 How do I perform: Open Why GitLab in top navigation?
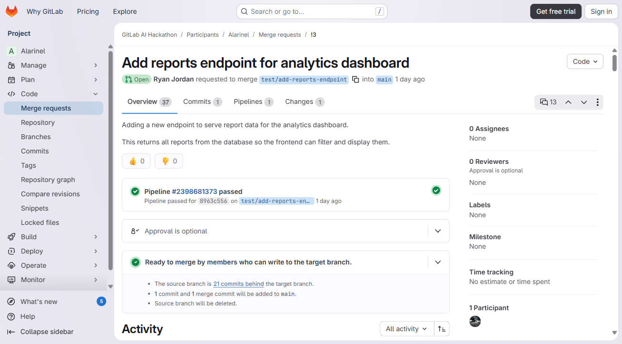pos(45,11)
